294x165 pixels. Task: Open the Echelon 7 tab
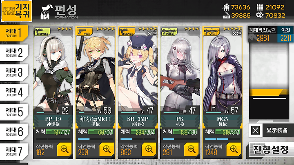click(14, 151)
